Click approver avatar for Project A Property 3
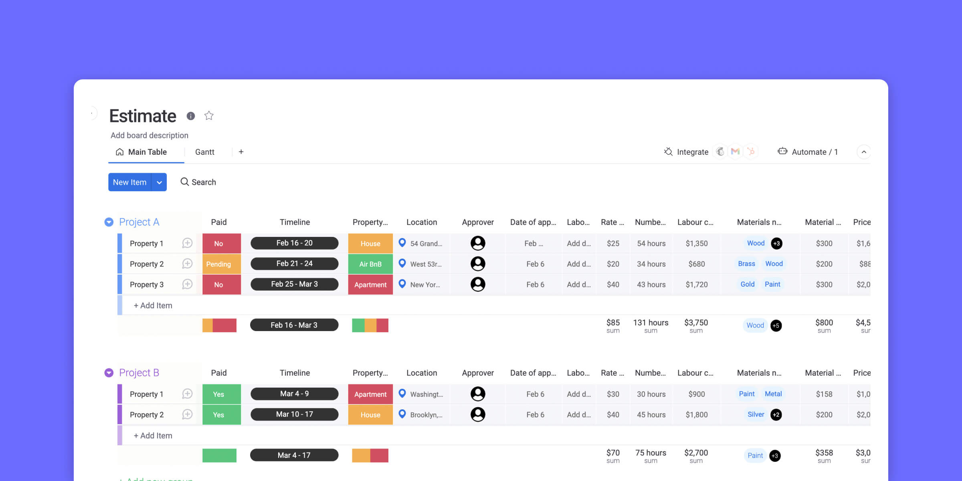Screen dimensions: 962x481 pos(478,284)
